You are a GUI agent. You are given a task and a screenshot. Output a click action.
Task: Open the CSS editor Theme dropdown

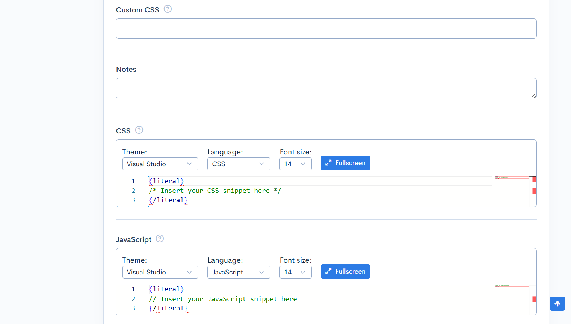[x=160, y=164]
